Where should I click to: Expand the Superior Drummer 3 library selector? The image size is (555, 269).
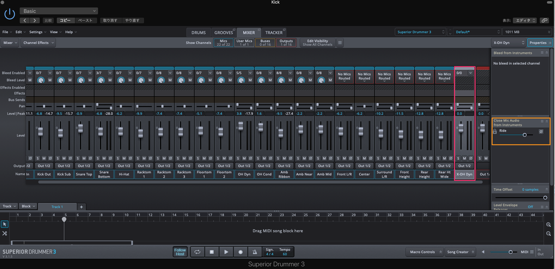[421, 32]
